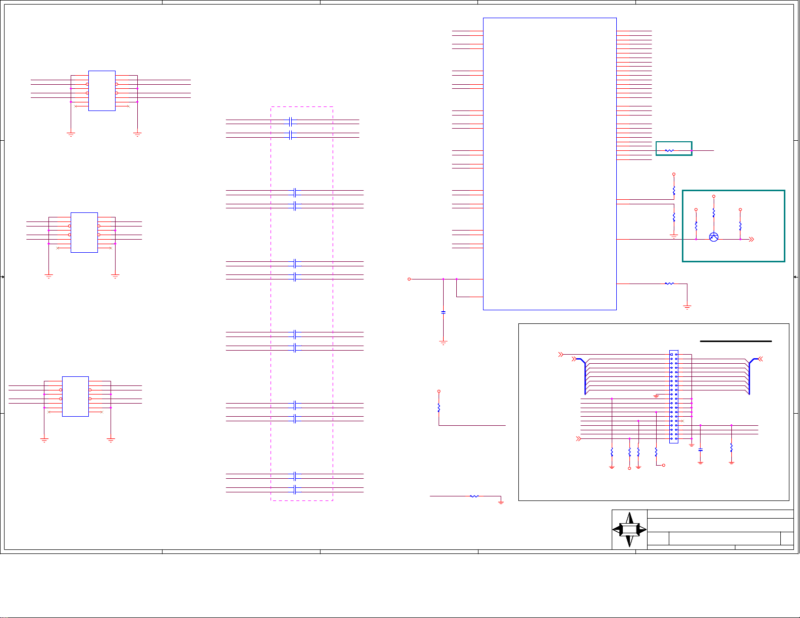
Task: Select the capacitor below the large IC's power node
Action: point(443,312)
